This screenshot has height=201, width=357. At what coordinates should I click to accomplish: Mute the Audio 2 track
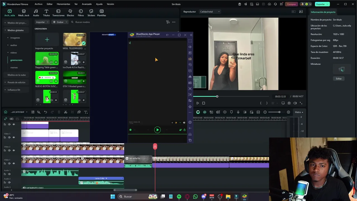(x=9, y=182)
